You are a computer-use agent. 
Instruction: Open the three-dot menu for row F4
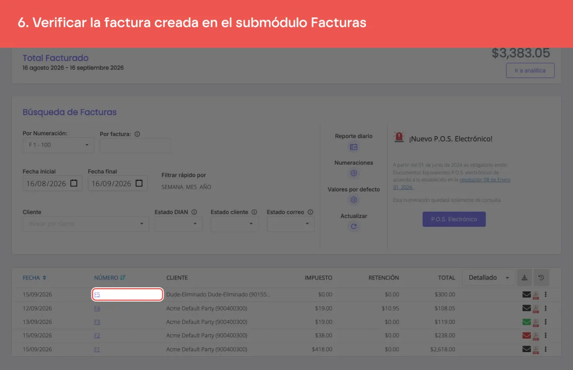click(x=546, y=308)
